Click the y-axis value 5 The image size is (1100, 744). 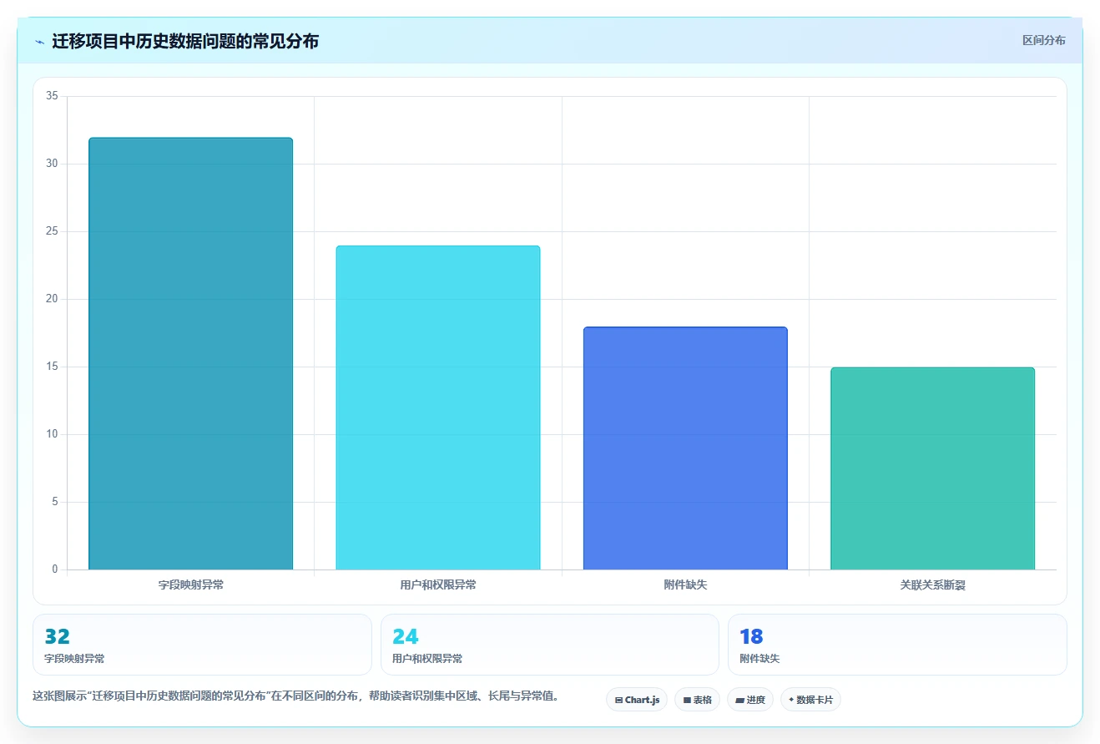click(55, 502)
